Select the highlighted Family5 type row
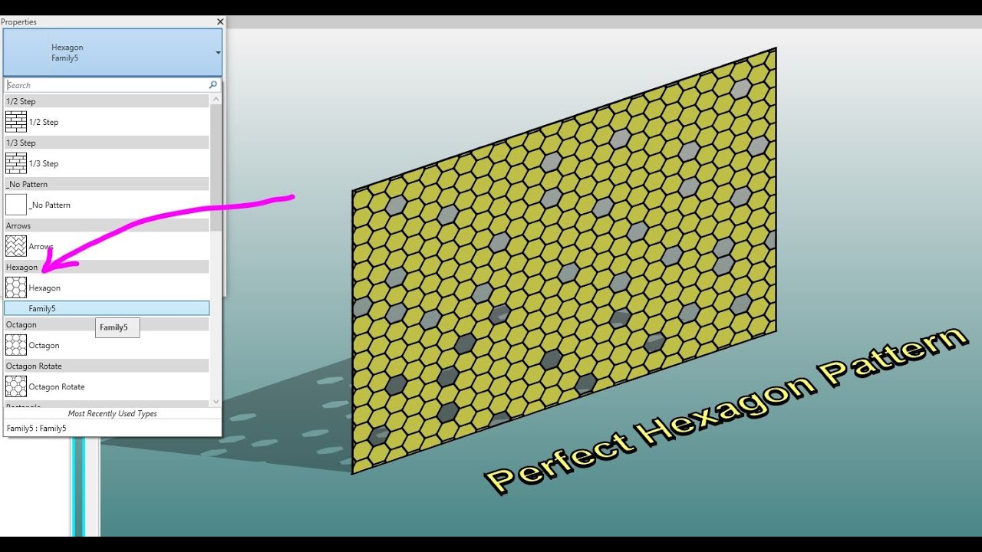This screenshot has width=982, height=552. tap(107, 308)
